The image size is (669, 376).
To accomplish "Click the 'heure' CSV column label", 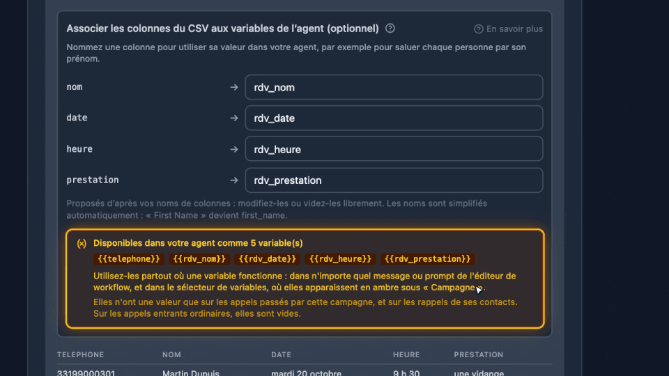I will (x=79, y=149).
